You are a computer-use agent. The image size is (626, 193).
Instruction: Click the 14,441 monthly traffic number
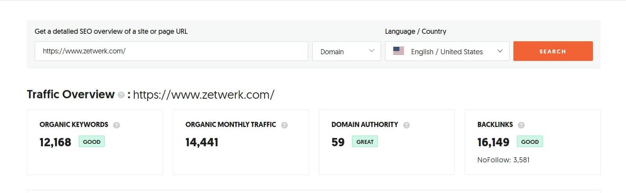(x=202, y=142)
